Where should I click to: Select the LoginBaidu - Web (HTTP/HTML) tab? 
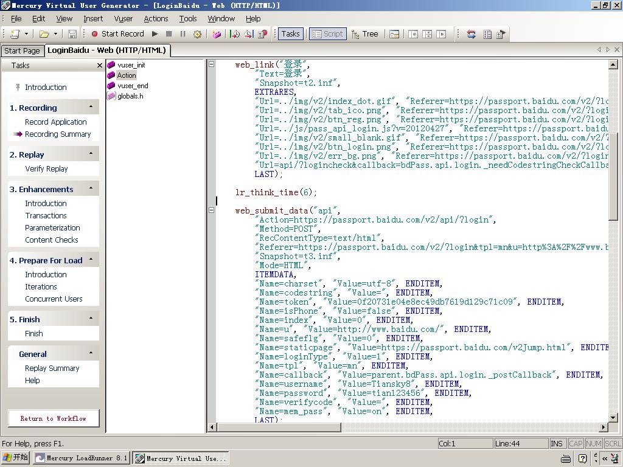pos(106,50)
